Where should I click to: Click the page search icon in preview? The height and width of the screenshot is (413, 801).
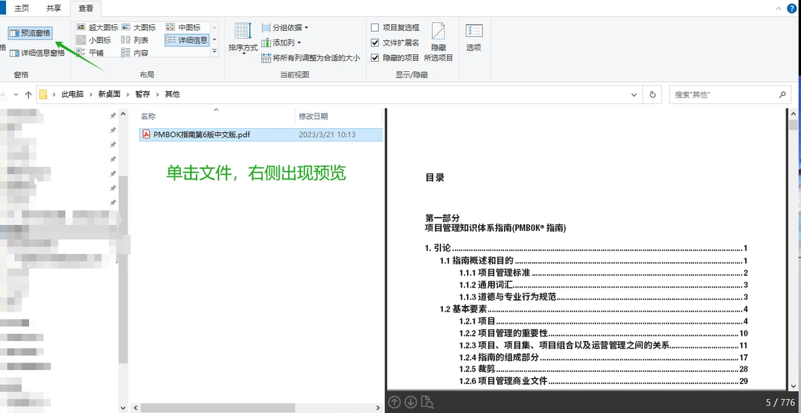click(428, 402)
